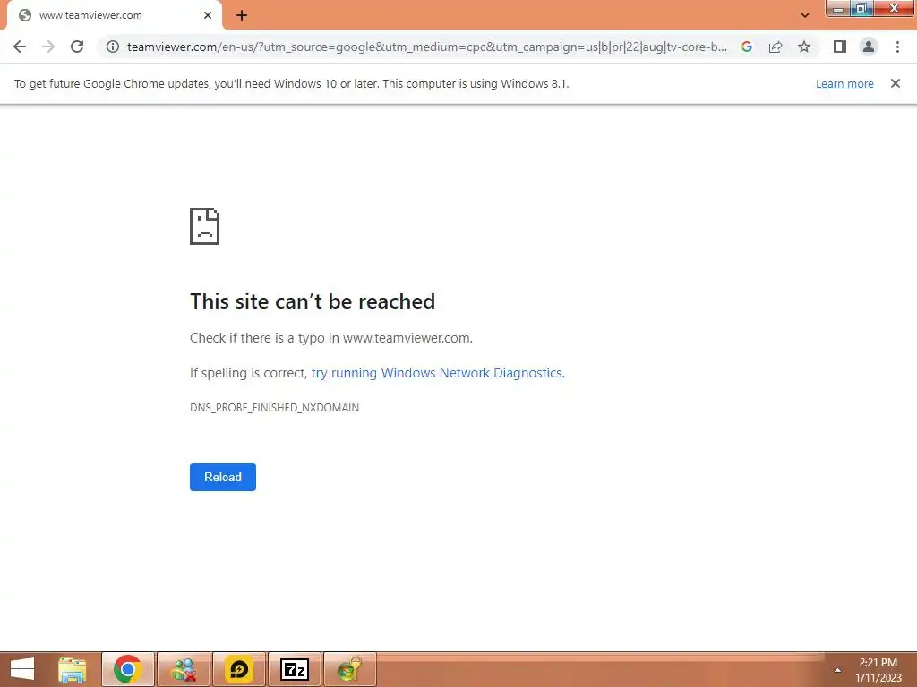The width and height of the screenshot is (917, 687).
Task: Close the www.teamviewer.com tab
Action: (208, 15)
